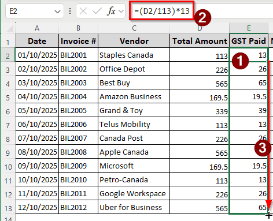Image resolution: width=273 pixels, height=221 pixels.
Task: Select Total Amount 339 for Grand & Toy
Action: [200, 110]
